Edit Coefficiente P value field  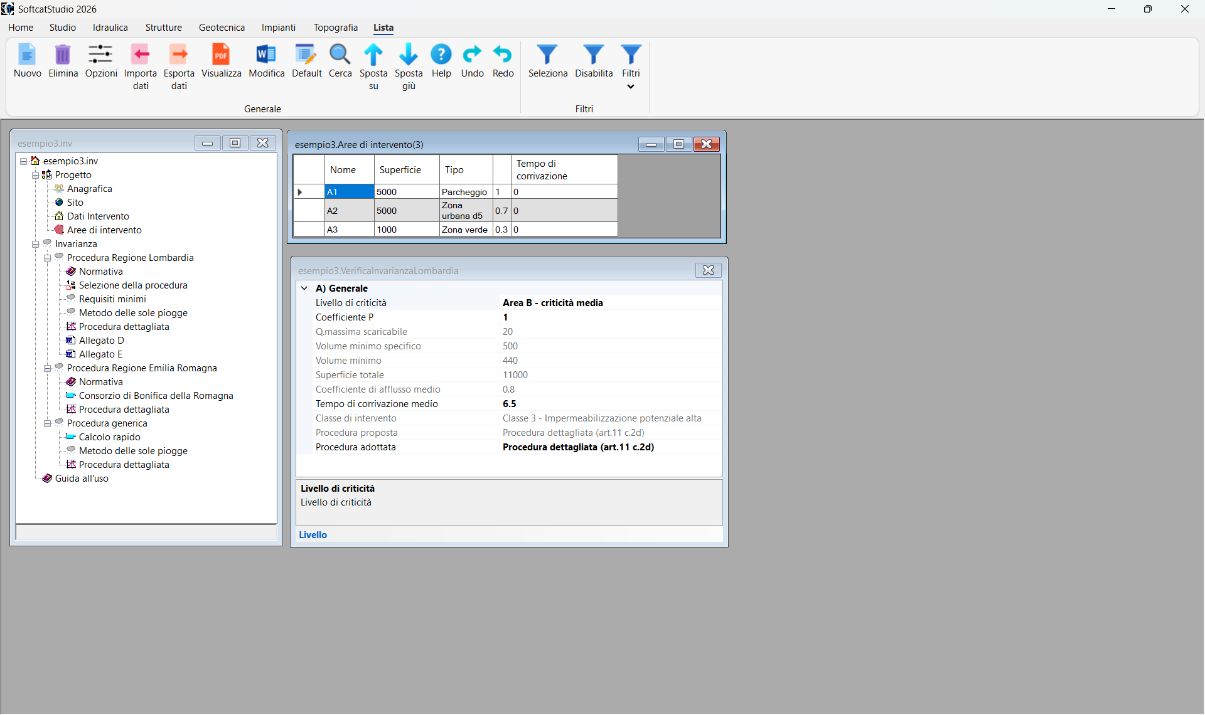(x=611, y=317)
